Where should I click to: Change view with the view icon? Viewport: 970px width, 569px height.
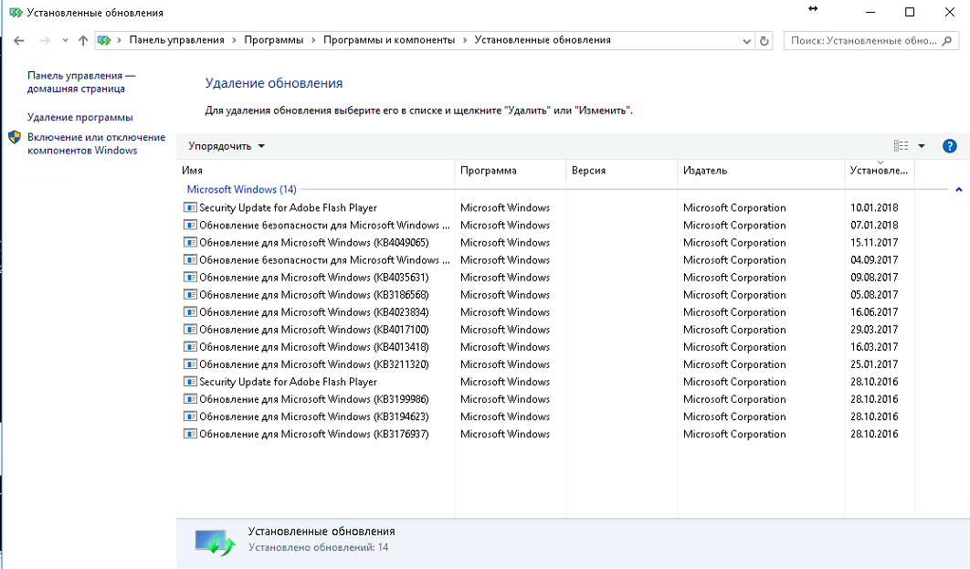(x=901, y=146)
